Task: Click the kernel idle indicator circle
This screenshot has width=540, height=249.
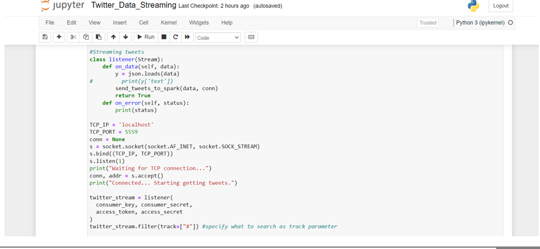Action: (x=510, y=23)
